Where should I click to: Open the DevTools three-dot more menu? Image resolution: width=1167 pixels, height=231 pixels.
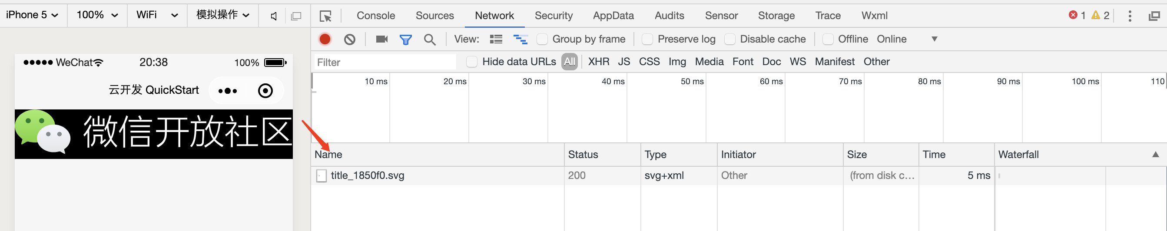click(x=1129, y=16)
